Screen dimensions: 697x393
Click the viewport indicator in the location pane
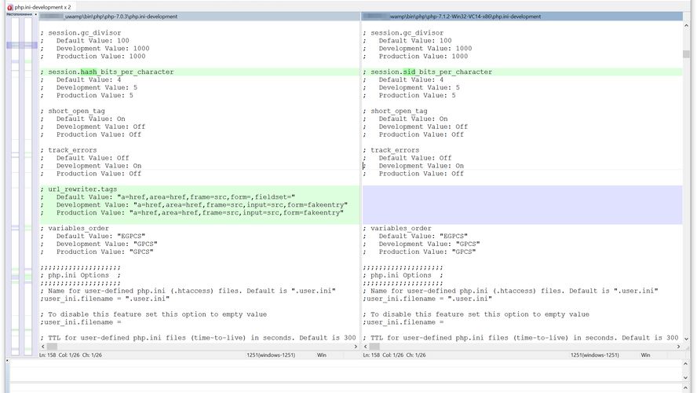(x=21, y=46)
